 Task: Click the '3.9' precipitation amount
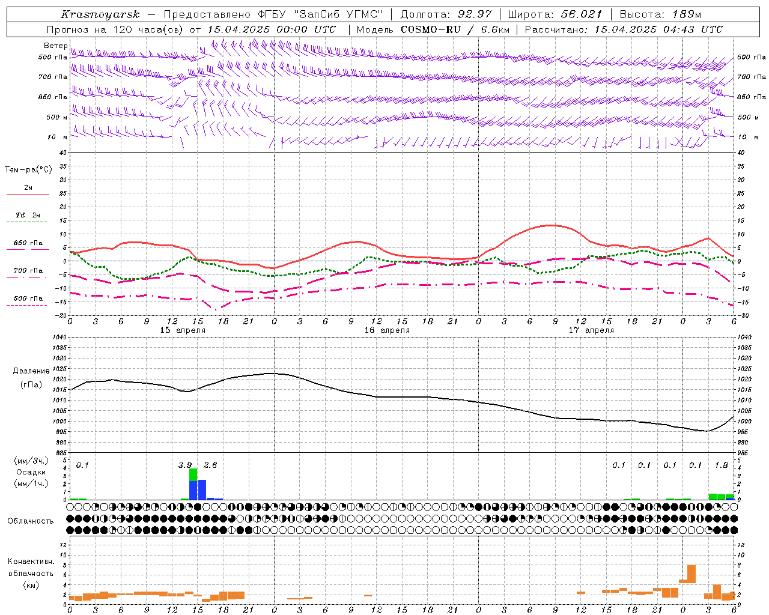click(185, 465)
